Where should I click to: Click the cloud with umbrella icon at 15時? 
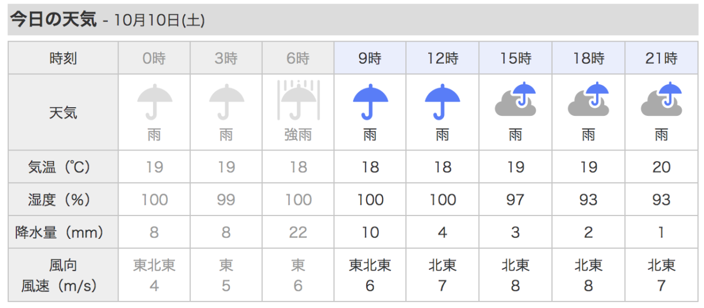coord(516,98)
